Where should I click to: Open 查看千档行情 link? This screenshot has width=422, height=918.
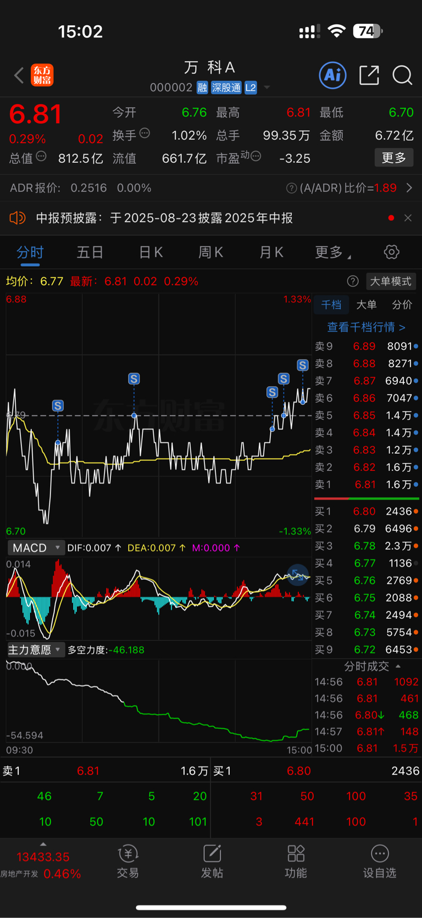367,327
